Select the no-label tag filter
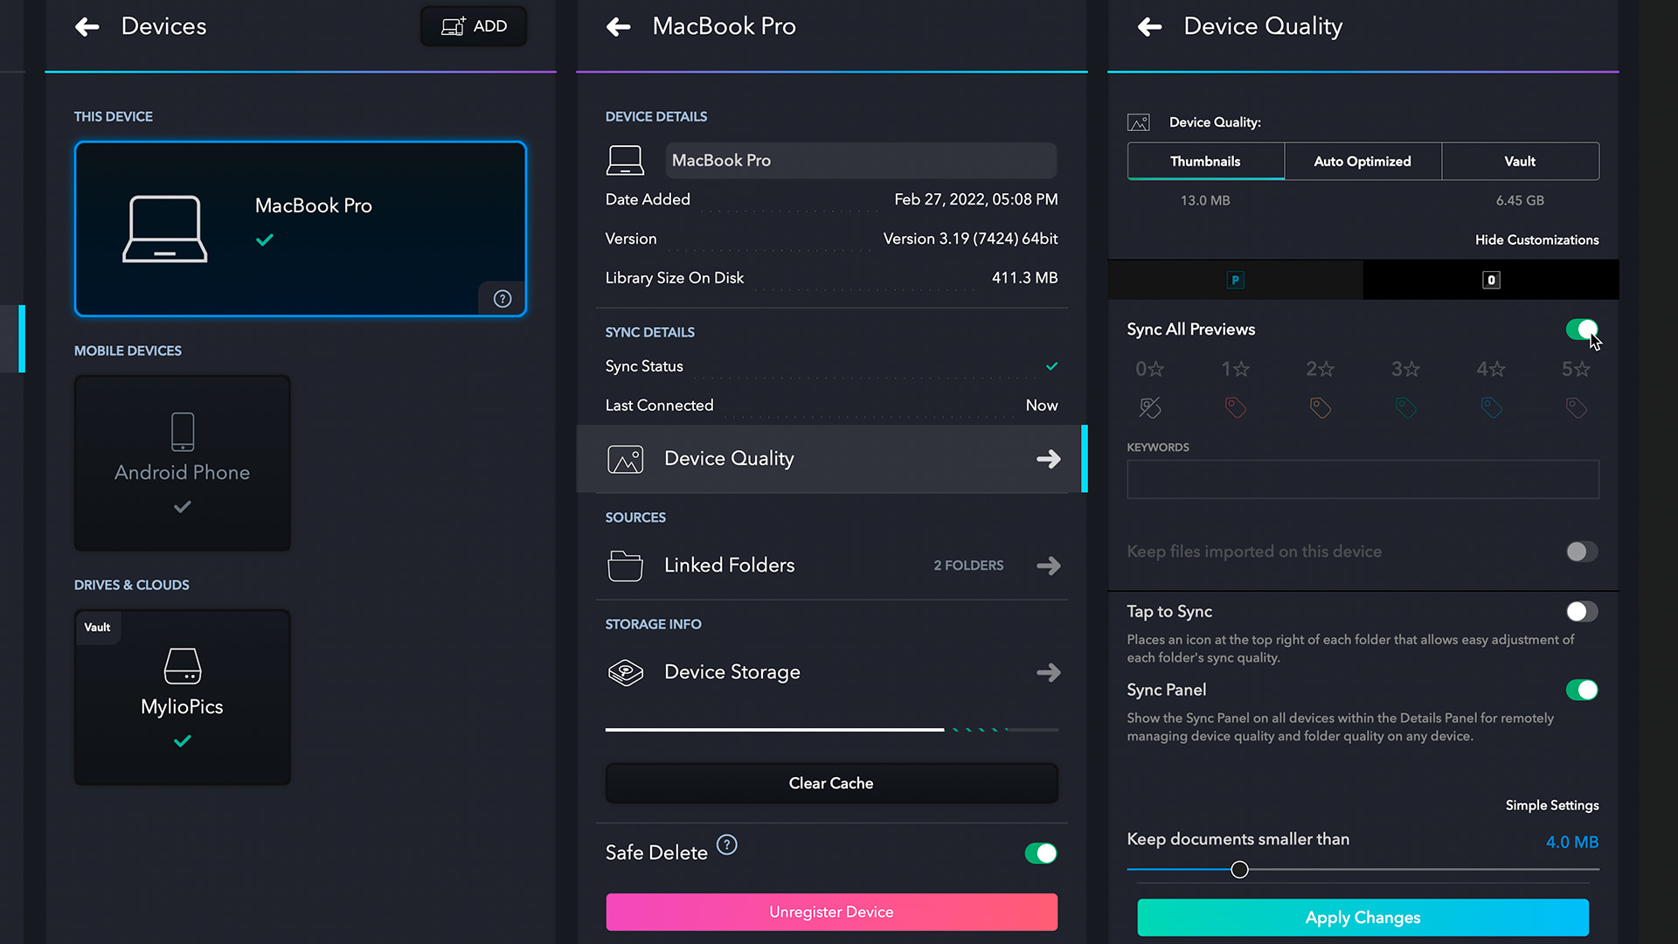 click(1150, 407)
